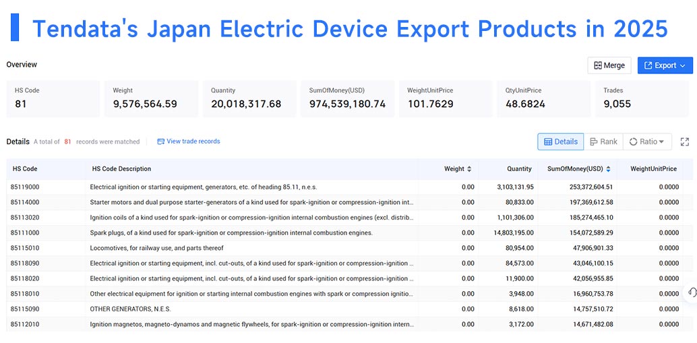
Task: Click OTHER GENERATORS, N.E.S. description
Action: pos(130,309)
